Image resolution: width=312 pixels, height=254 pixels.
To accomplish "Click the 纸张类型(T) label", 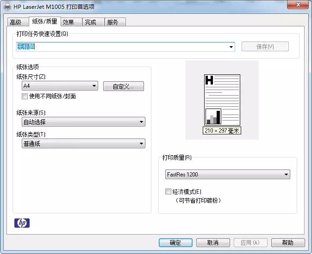I will (31, 134).
